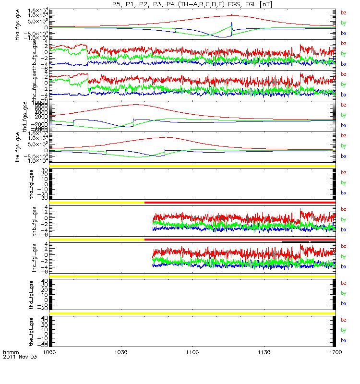Click the 1130 time tick label

point(264,352)
